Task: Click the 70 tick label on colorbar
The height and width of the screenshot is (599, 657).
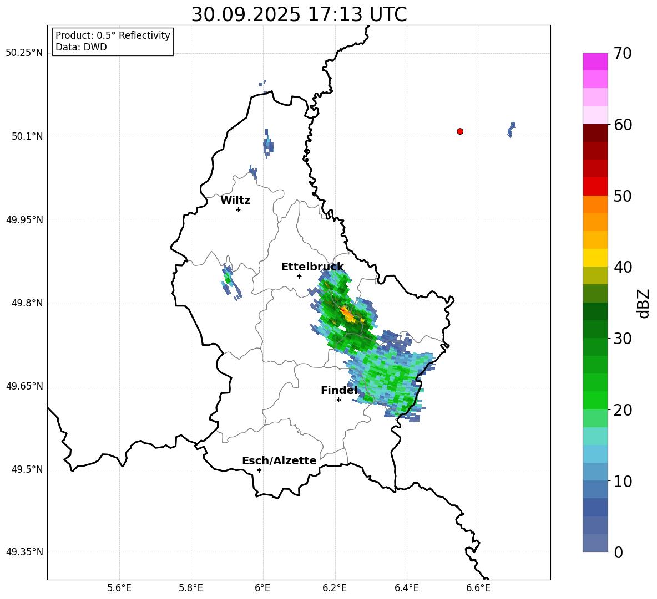Action: click(x=623, y=53)
